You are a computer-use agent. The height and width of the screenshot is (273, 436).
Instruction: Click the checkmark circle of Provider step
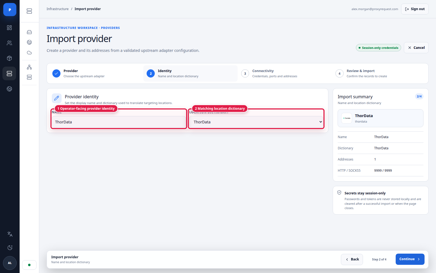tap(56, 73)
